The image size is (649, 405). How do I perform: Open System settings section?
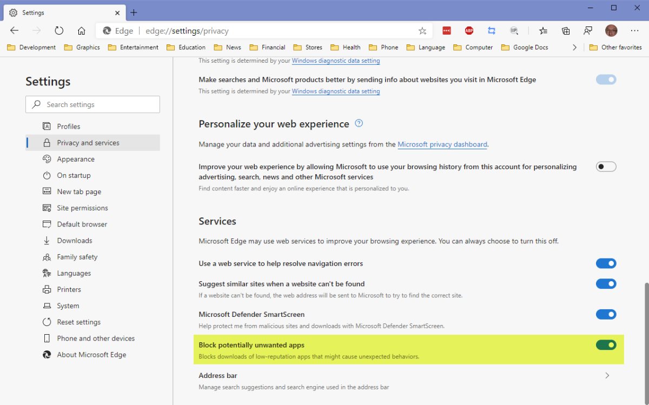(x=92, y=306)
